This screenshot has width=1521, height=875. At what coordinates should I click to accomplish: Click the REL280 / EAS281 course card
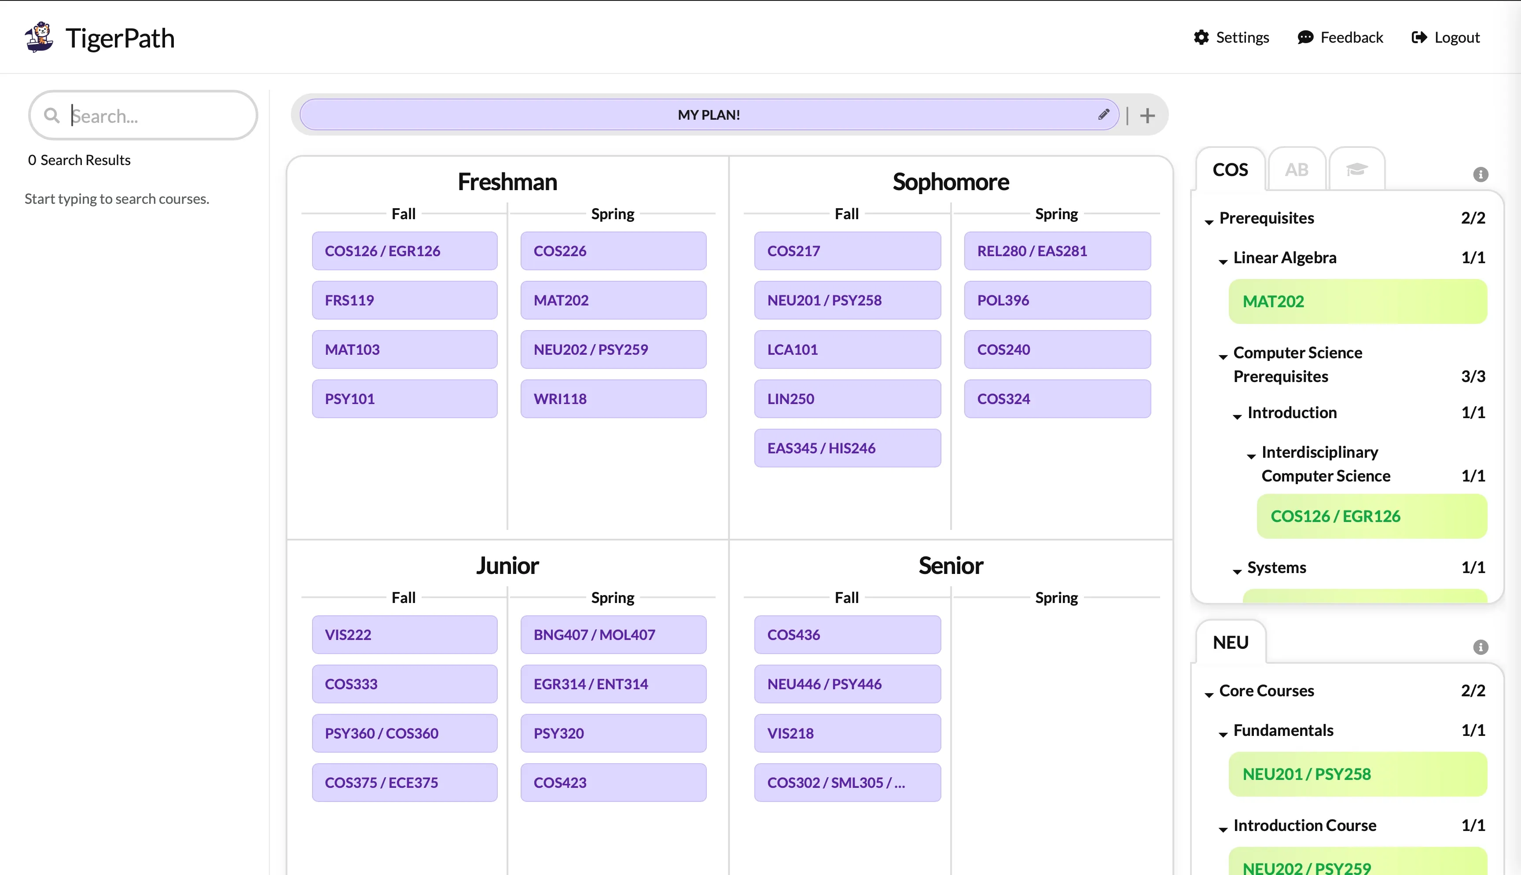[1057, 250]
